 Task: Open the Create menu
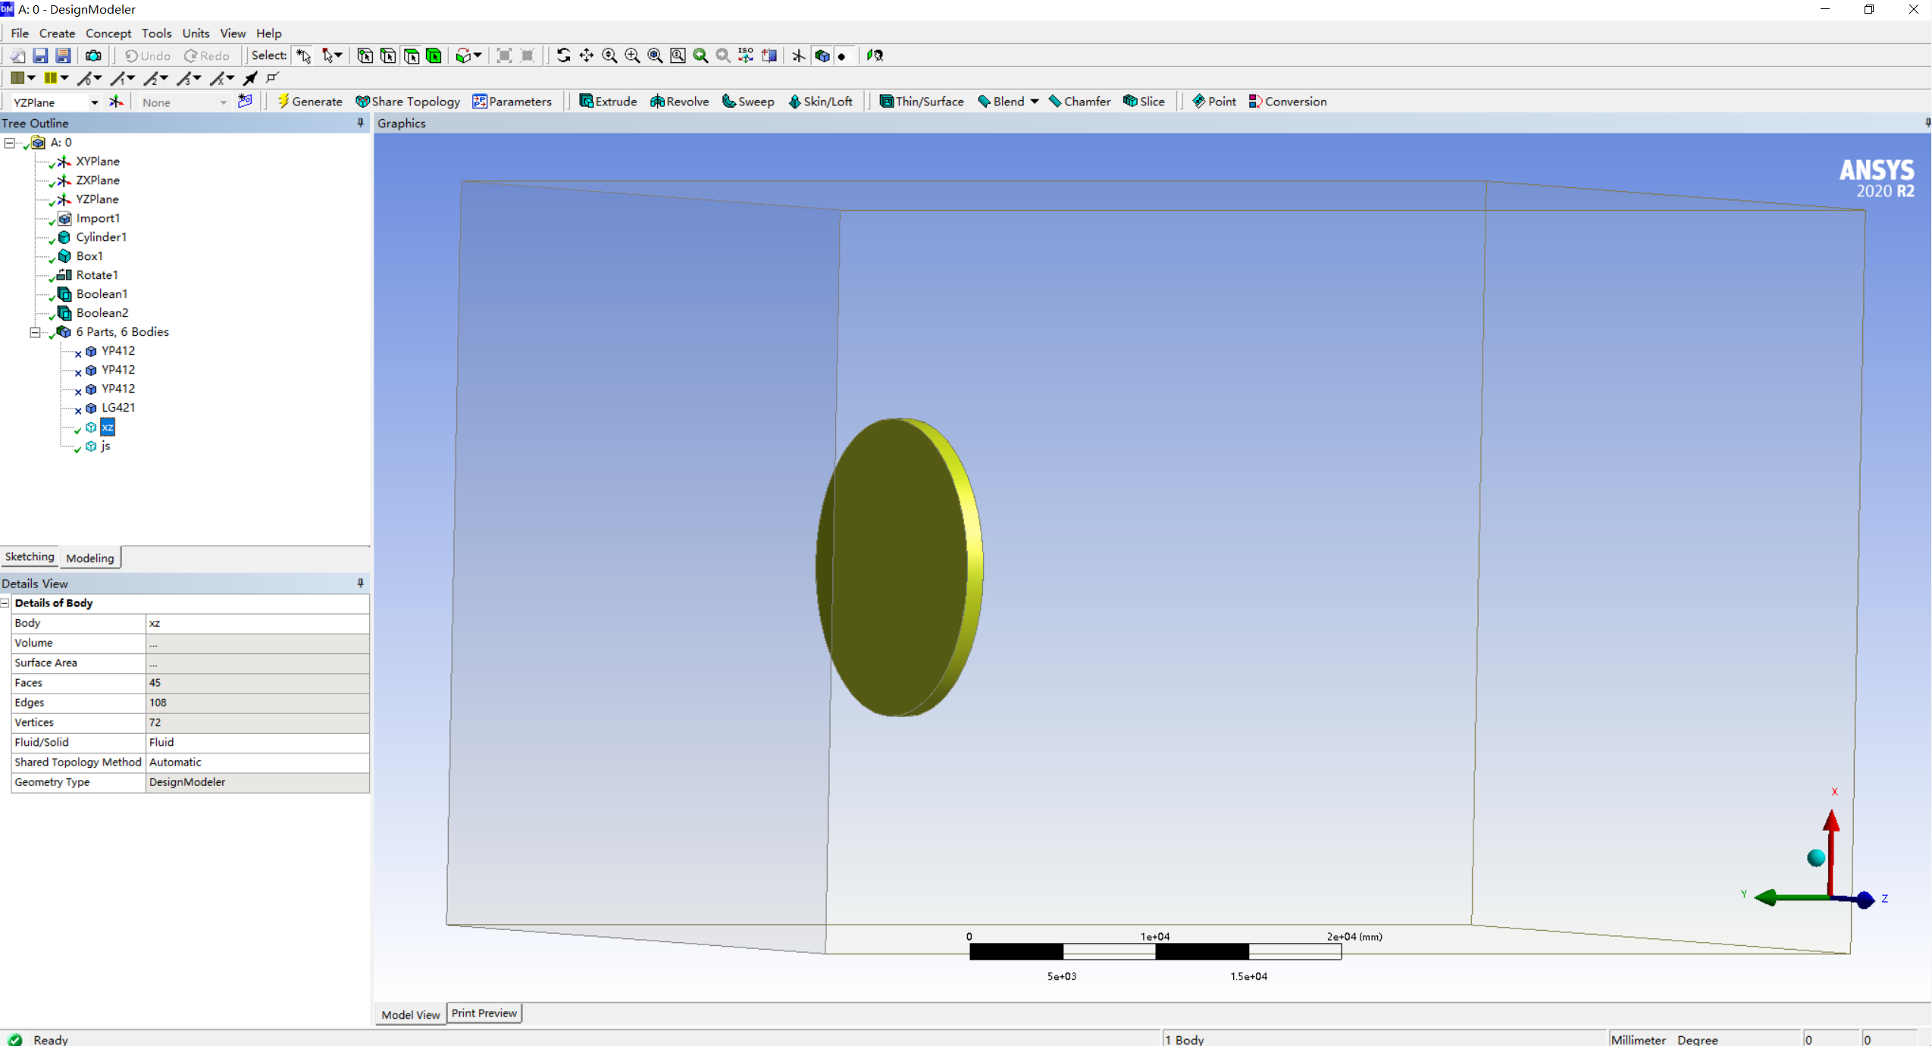point(57,33)
